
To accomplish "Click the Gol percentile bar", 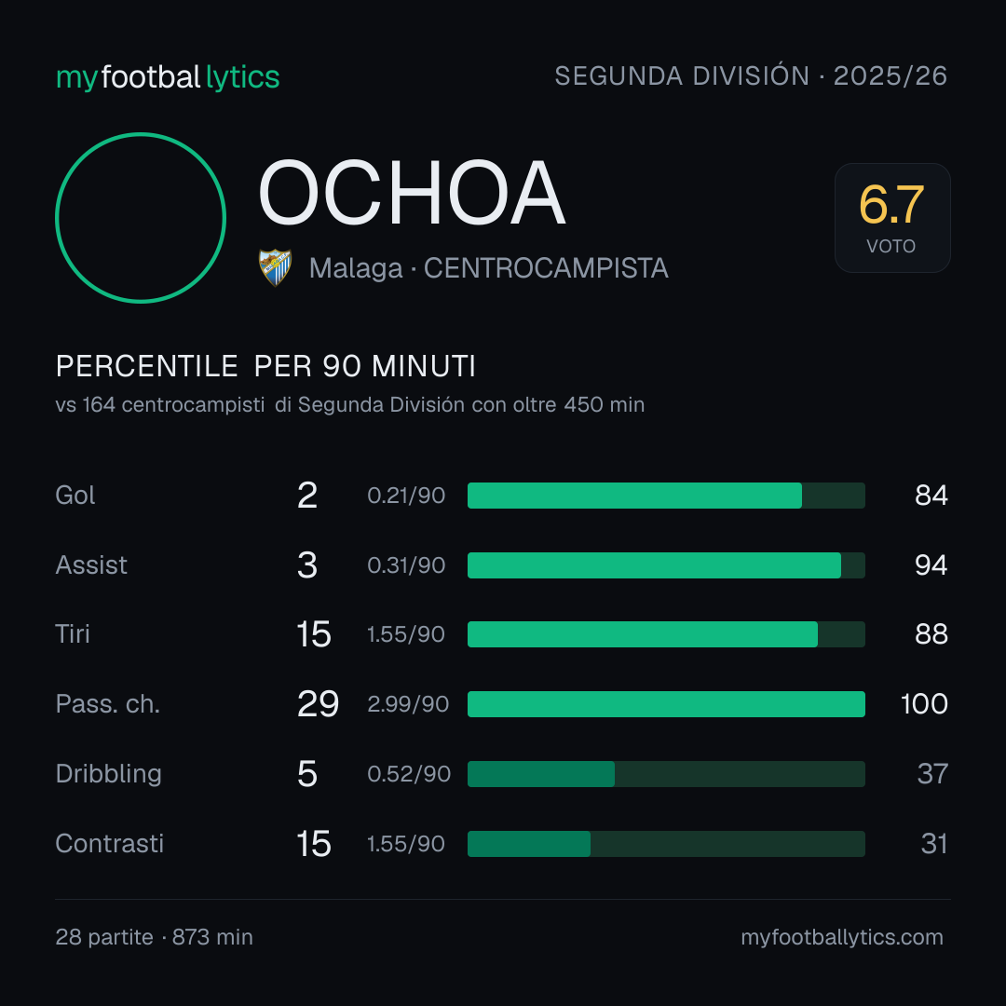I will click(x=666, y=496).
